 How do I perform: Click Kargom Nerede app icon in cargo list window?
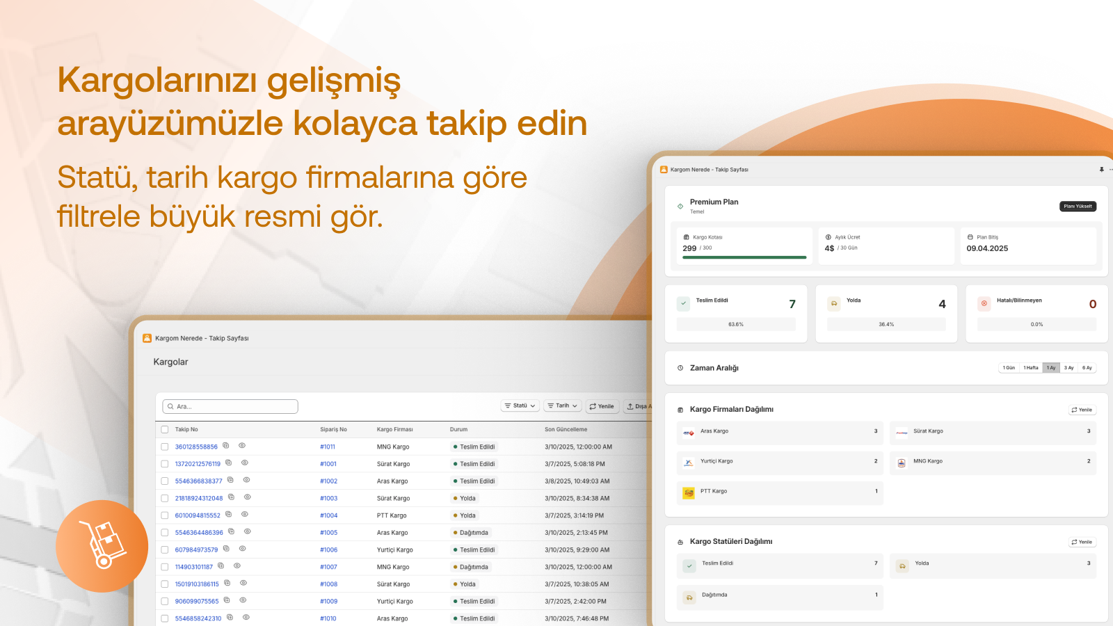point(147,338)
